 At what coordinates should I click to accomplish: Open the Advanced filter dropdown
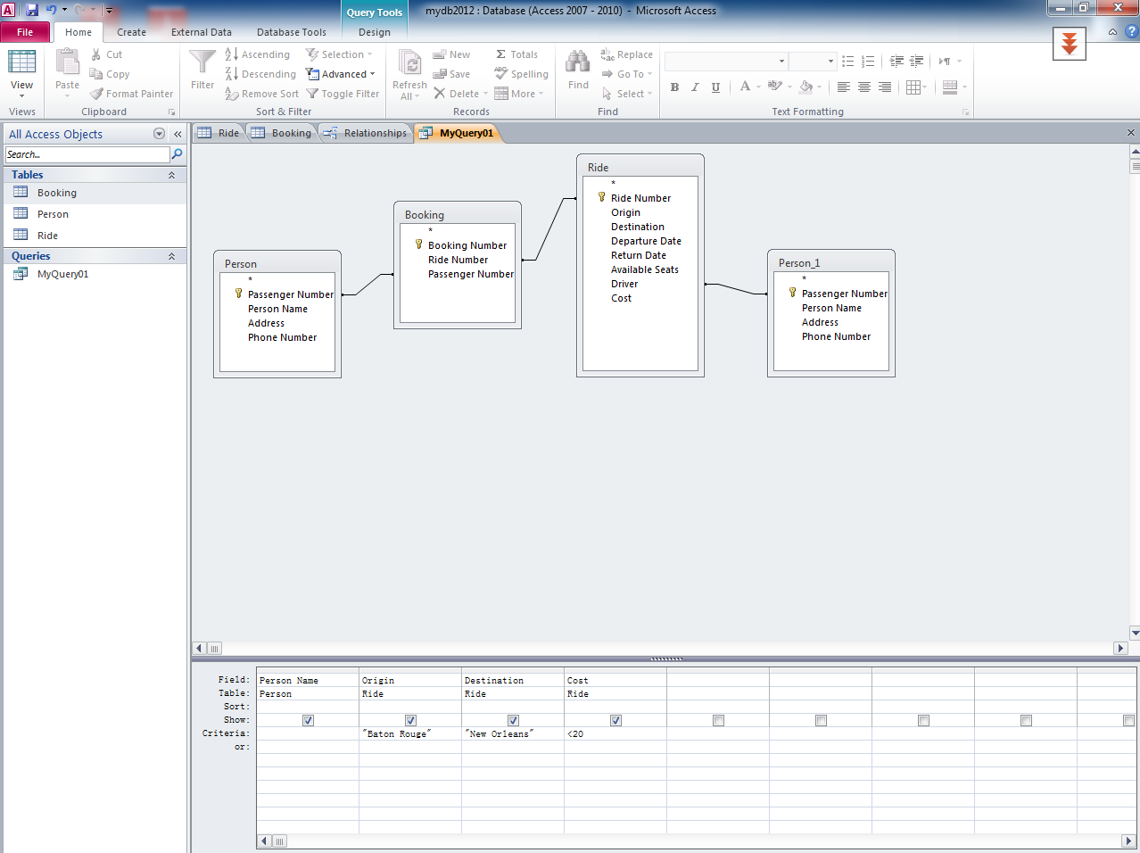[342, 74]
